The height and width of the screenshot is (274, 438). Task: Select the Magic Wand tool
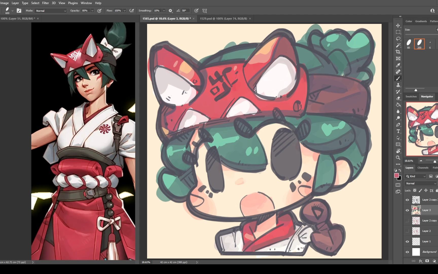tap(398, 45)
